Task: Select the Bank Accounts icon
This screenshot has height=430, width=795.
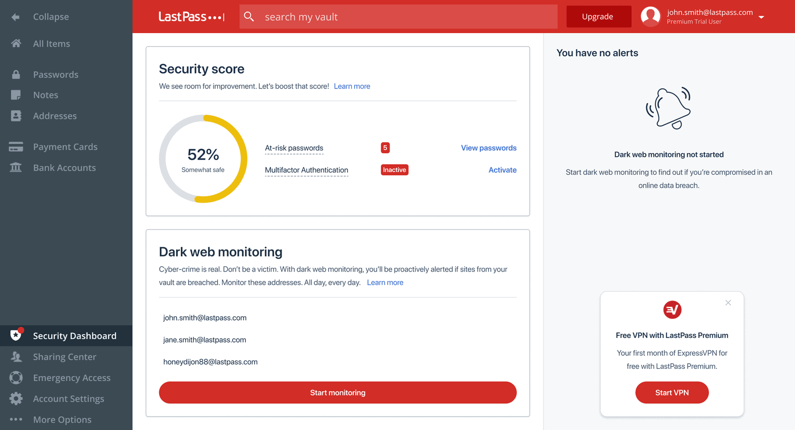Action: tap(16, 167)
